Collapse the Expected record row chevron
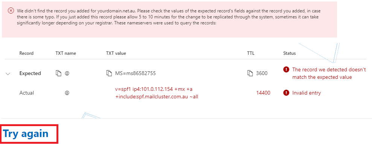 pos(8,74)
